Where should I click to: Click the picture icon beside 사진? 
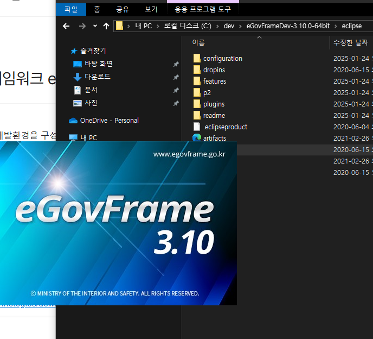pyautogui.click(x=78, y=103)
